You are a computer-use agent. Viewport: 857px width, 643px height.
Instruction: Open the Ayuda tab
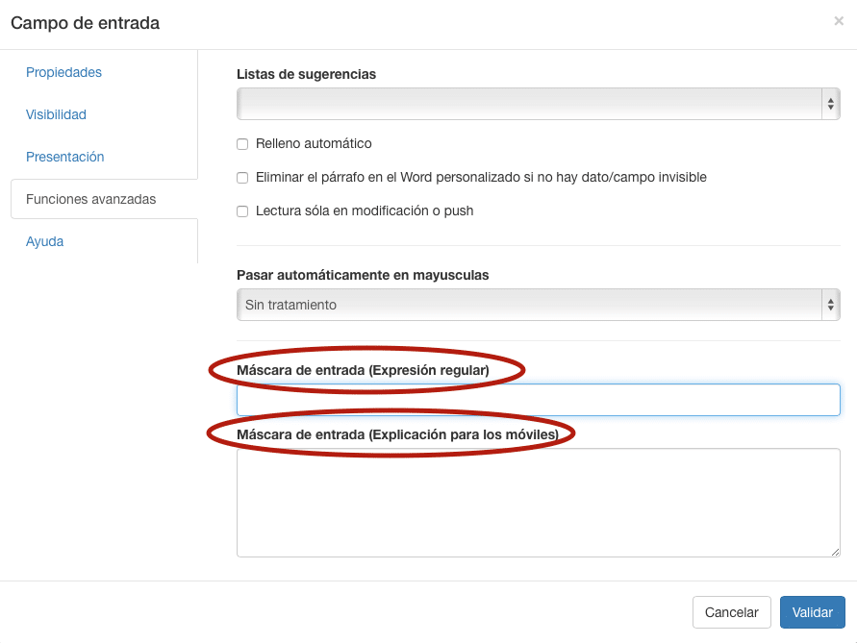click(x=44, y=241)
